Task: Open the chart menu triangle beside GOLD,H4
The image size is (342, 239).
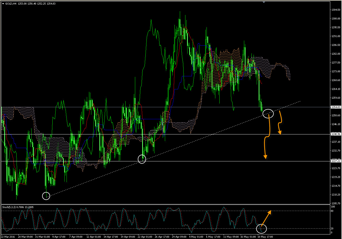Action: coord(3,3)
